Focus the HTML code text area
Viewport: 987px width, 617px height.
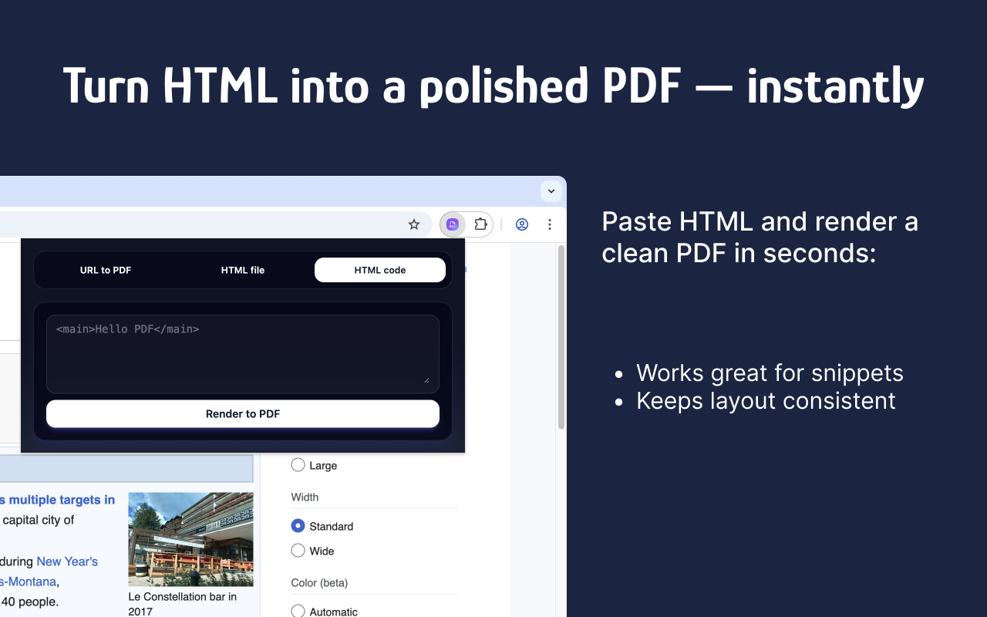click(x=243, y=354)
